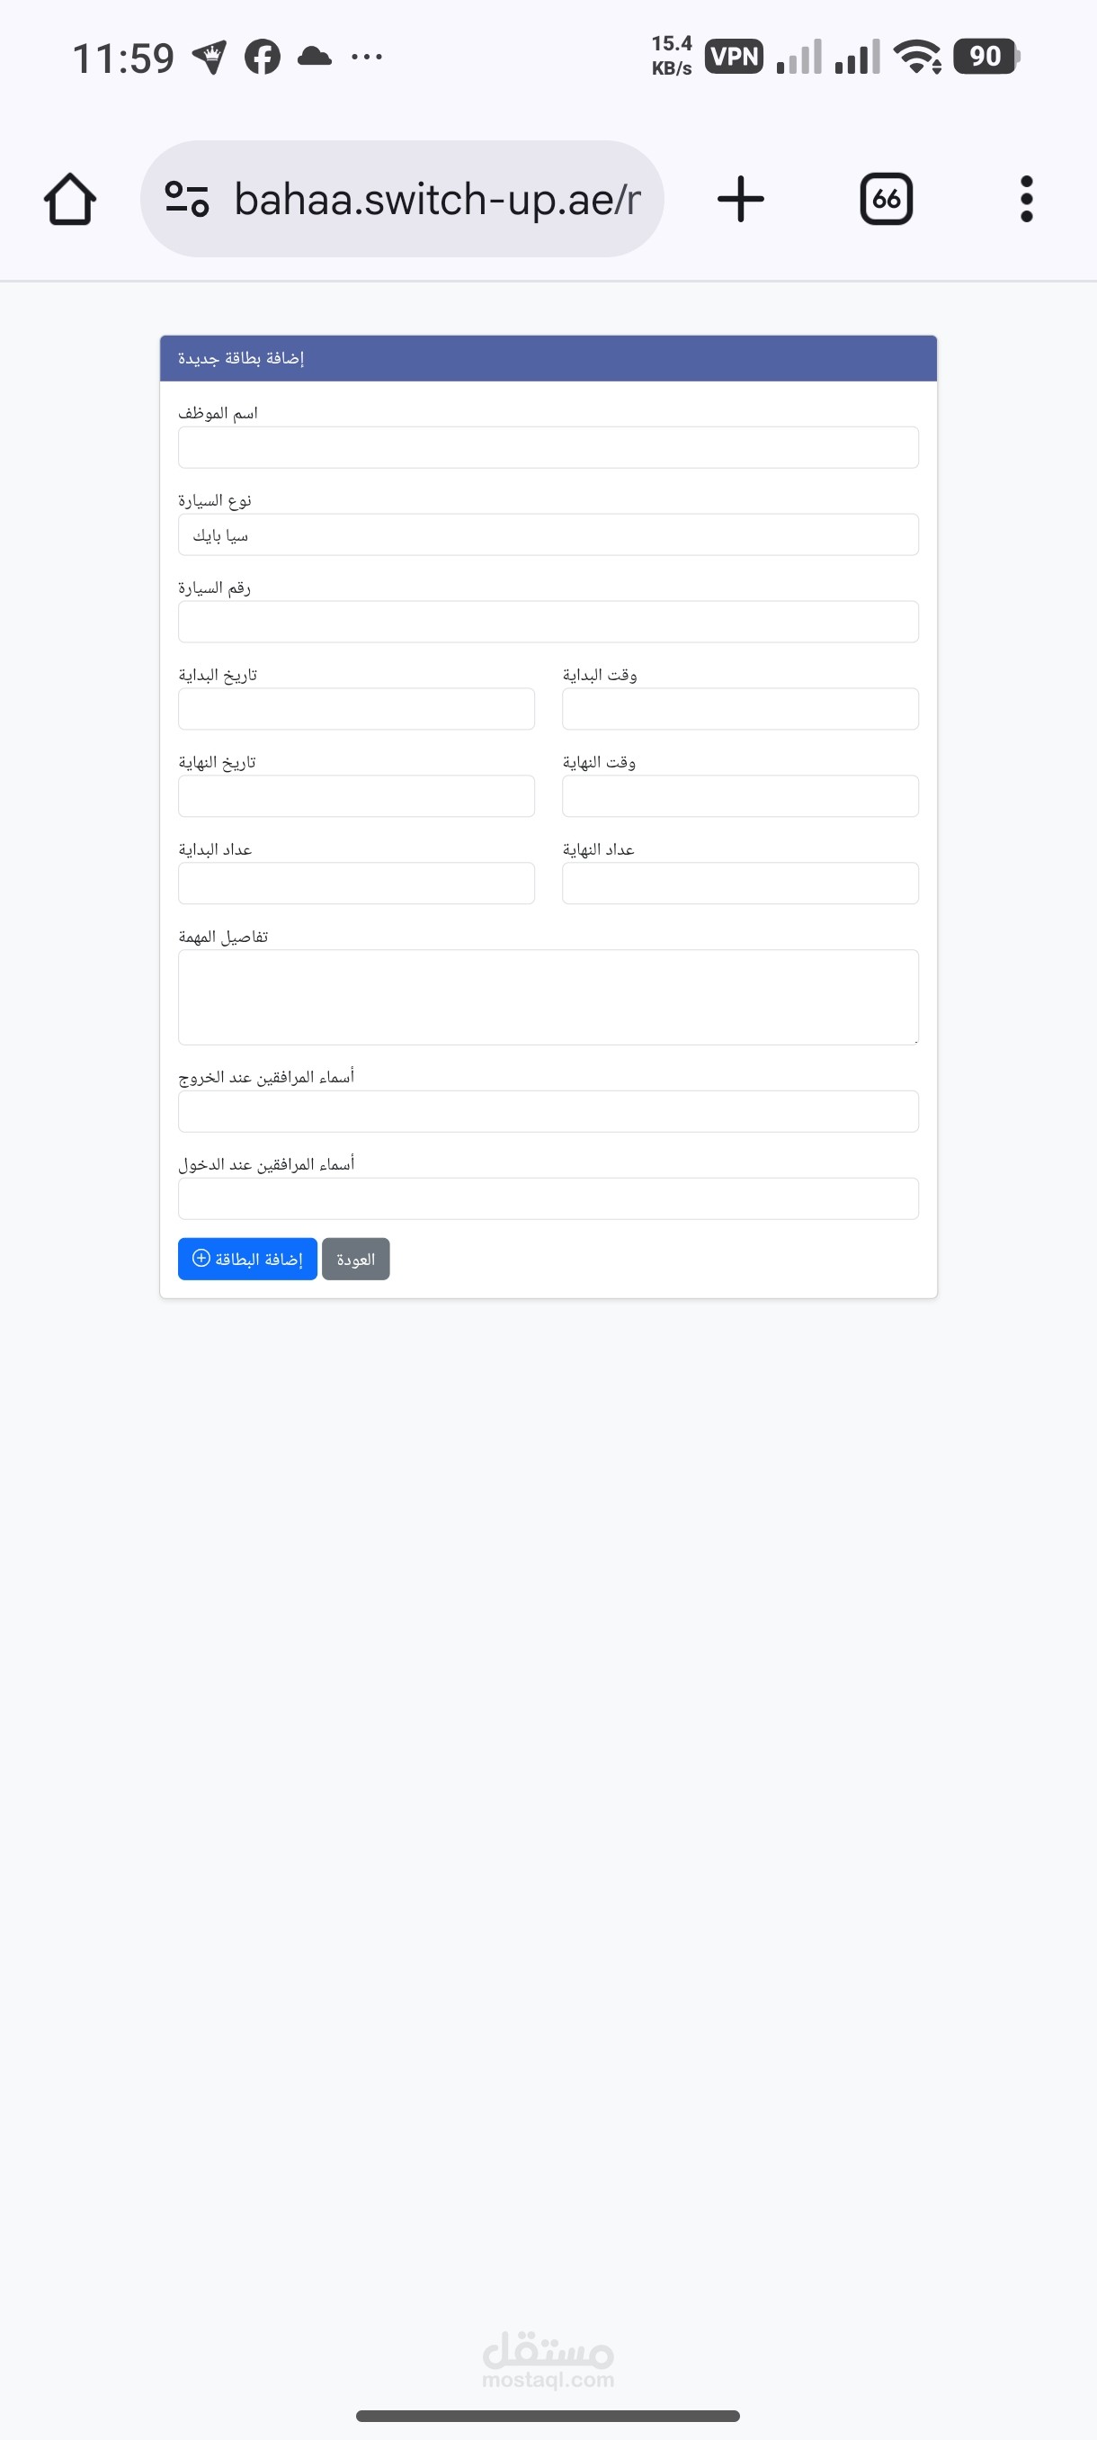This screenshot has height=2440, width=1097.
Task: Select the تاريخ النهاية date field
Action: (x=356, y=796)
